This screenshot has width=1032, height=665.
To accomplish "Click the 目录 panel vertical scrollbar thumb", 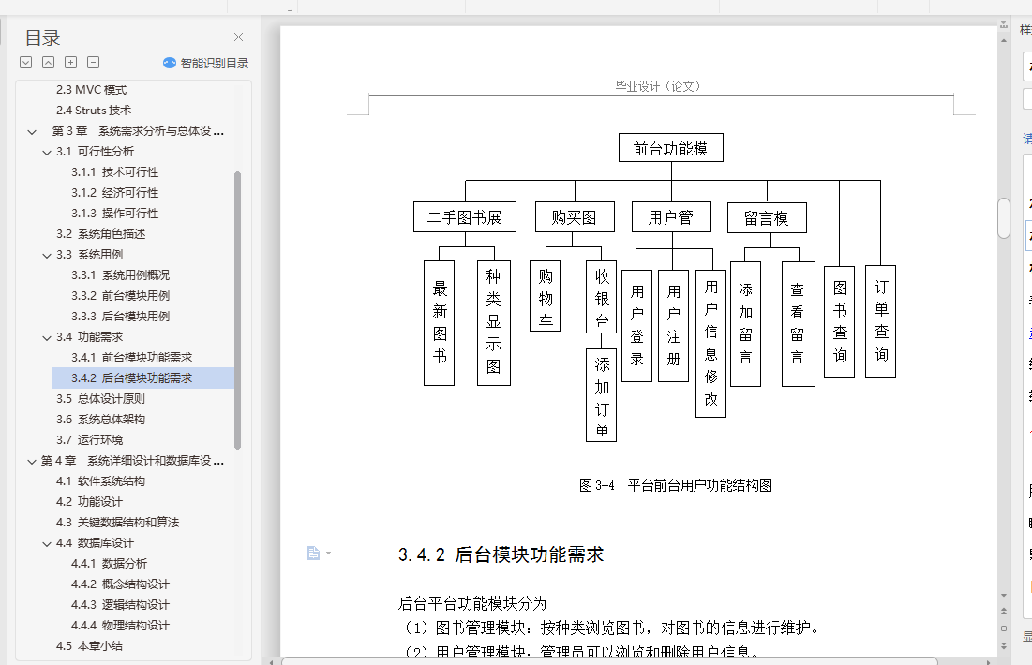I will click(237, 310).
